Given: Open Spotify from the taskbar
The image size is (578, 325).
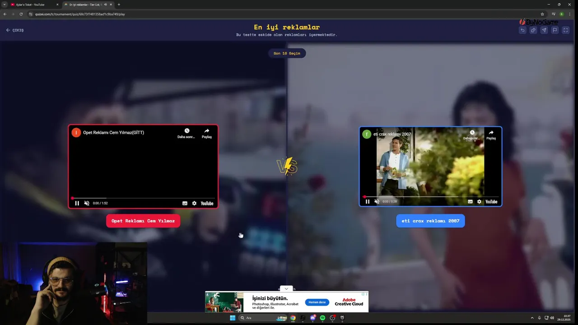Looking at the screenshot, I should 322,318.
